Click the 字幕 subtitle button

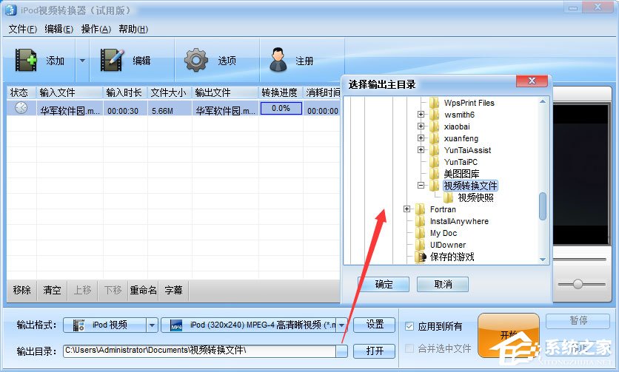tap(174, 291)
